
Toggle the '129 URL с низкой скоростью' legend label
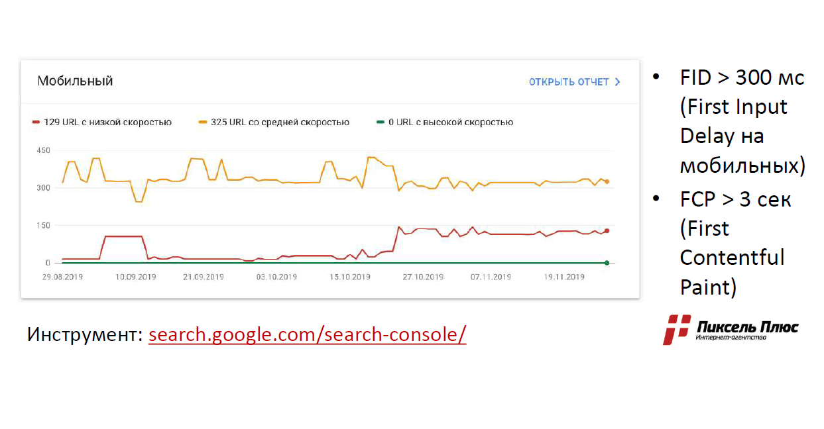(107, 122)
